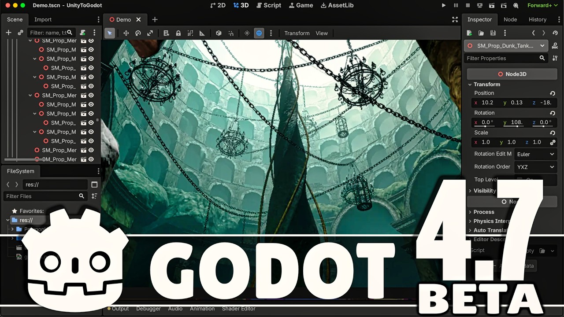This screenshot has height=317, width=564.
Task: Choose the Scale Mode tool
Action: 150,33
